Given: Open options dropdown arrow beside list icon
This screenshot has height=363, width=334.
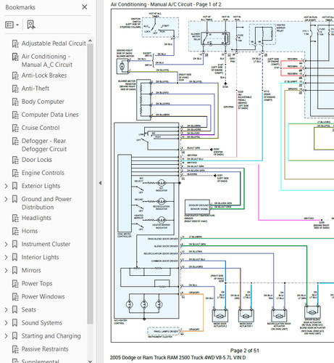Looking at the screenshot, I should [17, 25].
